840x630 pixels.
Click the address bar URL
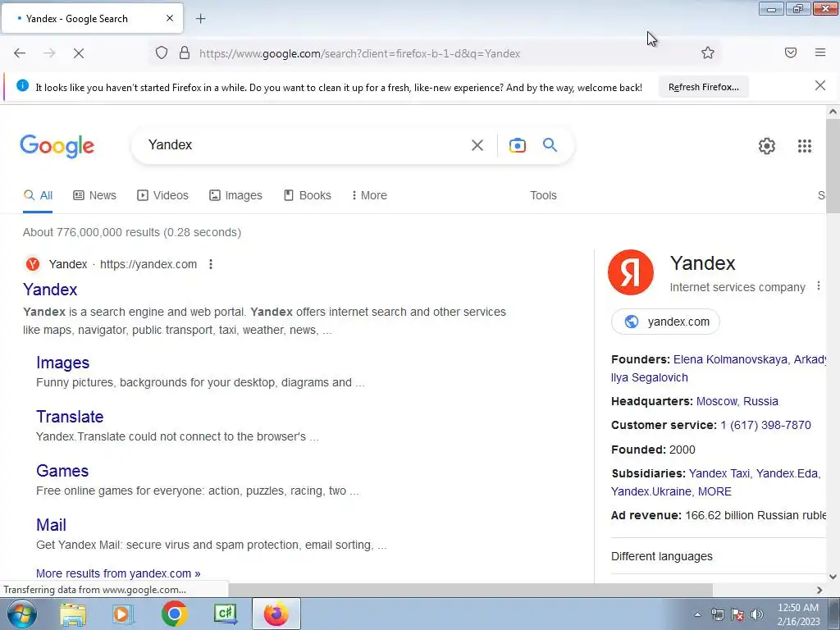click(359, 53)
